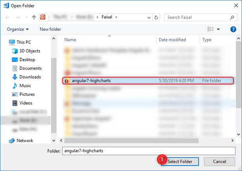Click the Desktop icon in sidebar
Viewport: 242px width, 171px height.
point(15,60)
